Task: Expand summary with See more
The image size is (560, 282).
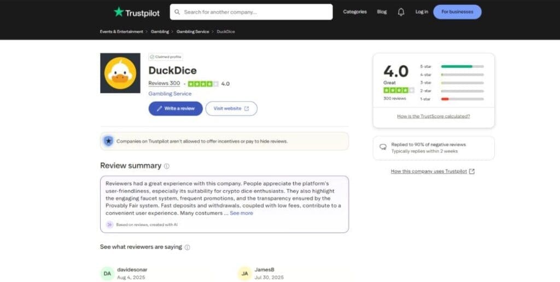Action: click(x=241, y=213)
